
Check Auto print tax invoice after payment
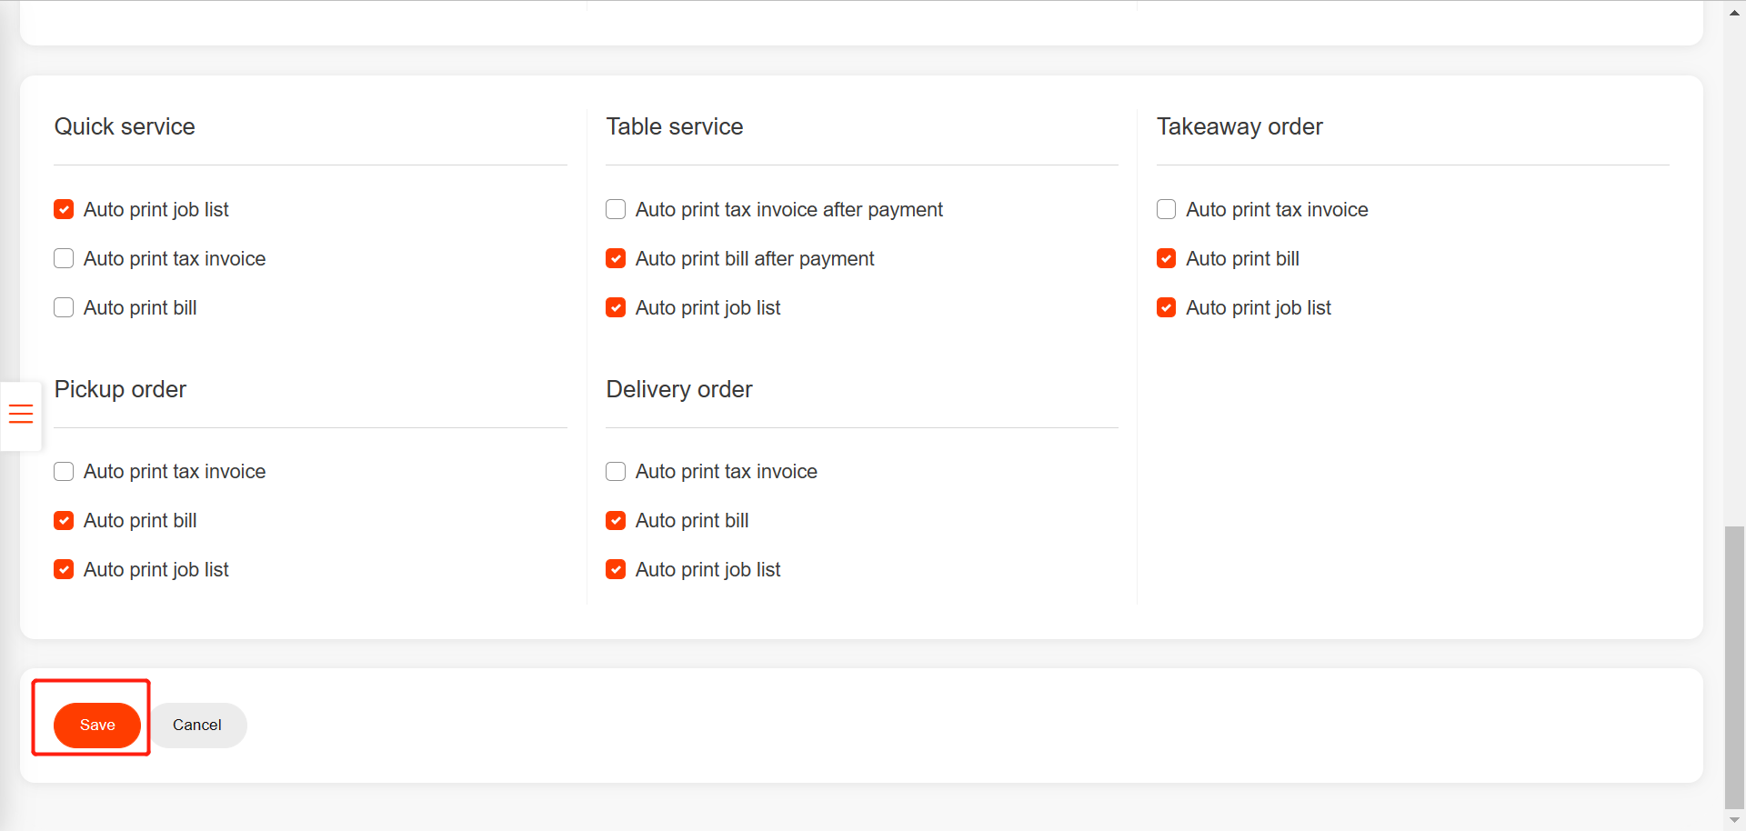[616, 209]
